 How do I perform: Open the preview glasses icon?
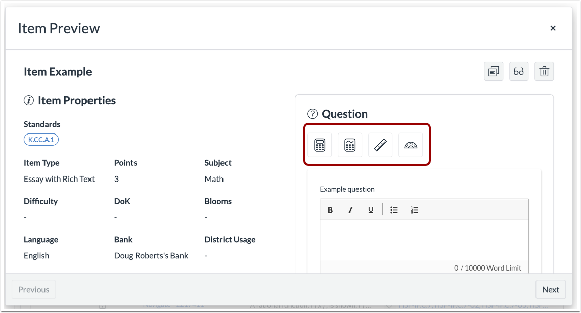[519, 71]
